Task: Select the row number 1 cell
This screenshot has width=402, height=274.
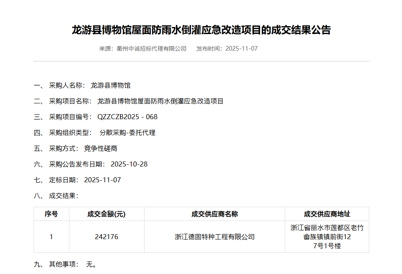Action: pos(51,237)
